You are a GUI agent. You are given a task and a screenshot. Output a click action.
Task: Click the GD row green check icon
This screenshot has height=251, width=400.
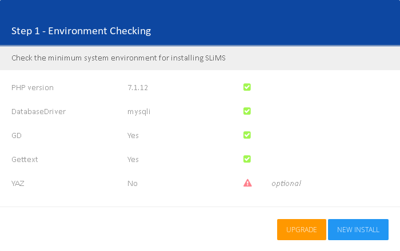[x=247, y=135]
